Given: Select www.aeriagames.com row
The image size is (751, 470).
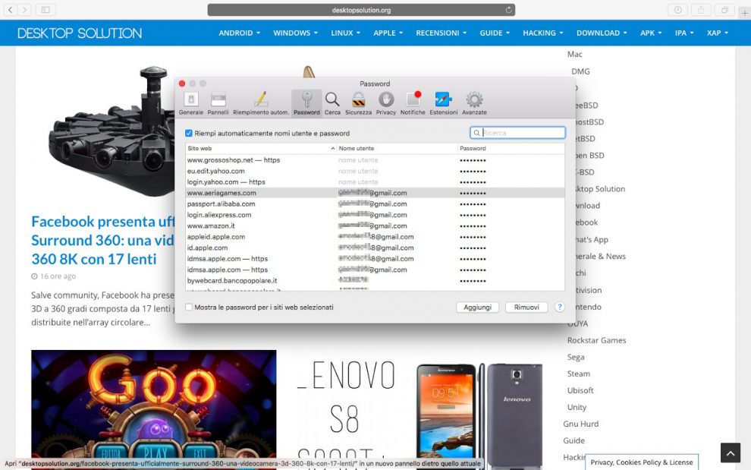Looking at the screenshot, I should (375, 193).
